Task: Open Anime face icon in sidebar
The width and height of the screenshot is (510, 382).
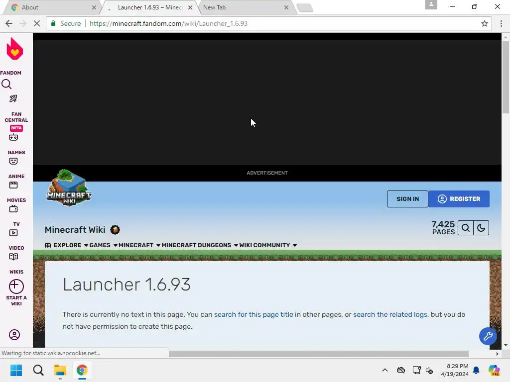Action: pos(13,162)
